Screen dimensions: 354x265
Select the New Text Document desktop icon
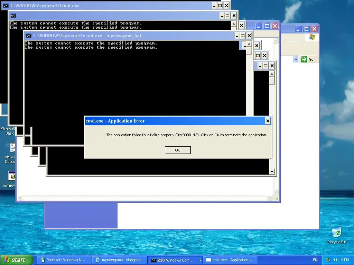pos(9,153)
